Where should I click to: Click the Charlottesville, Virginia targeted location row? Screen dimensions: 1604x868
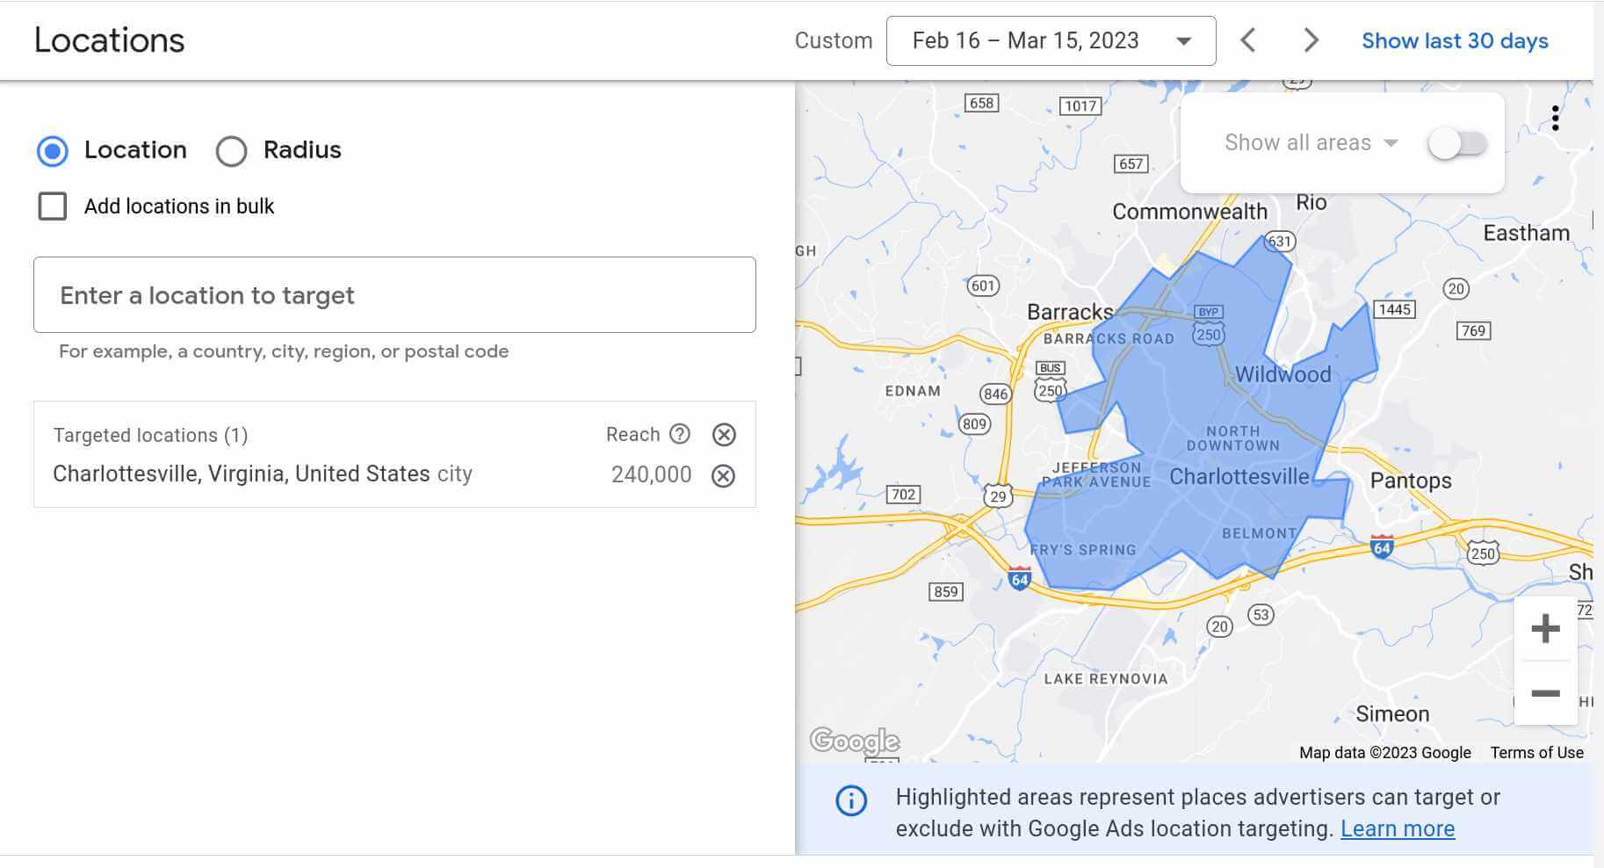coord(263,474)
